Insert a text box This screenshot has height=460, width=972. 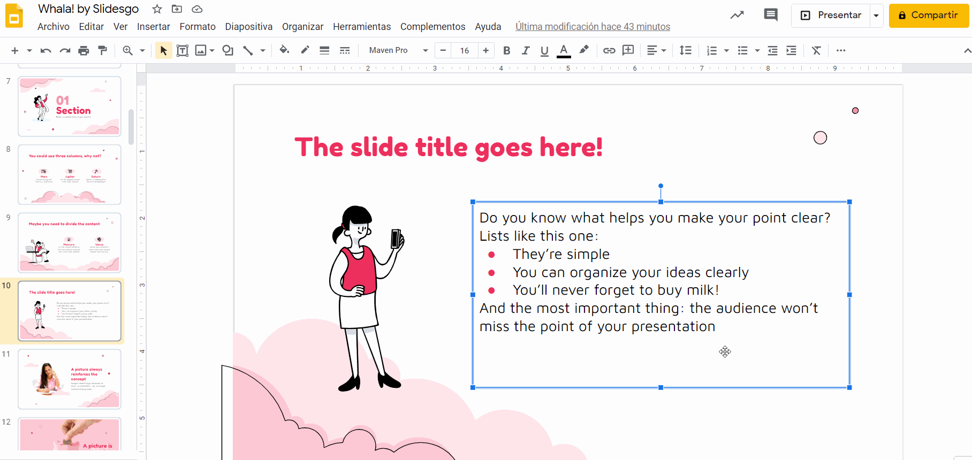[x=183, y=50]
